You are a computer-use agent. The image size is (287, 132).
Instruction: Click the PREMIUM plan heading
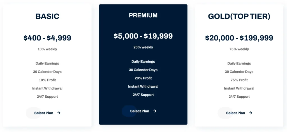143,15
